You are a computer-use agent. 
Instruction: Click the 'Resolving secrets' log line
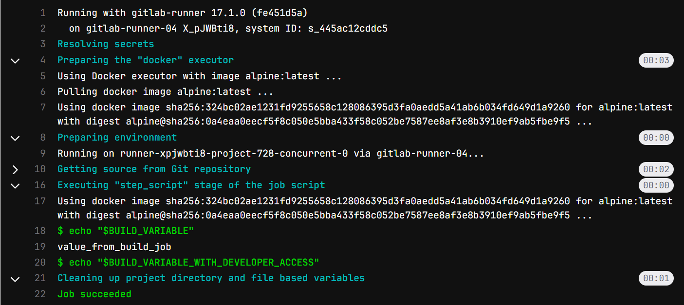click(106, 44)
